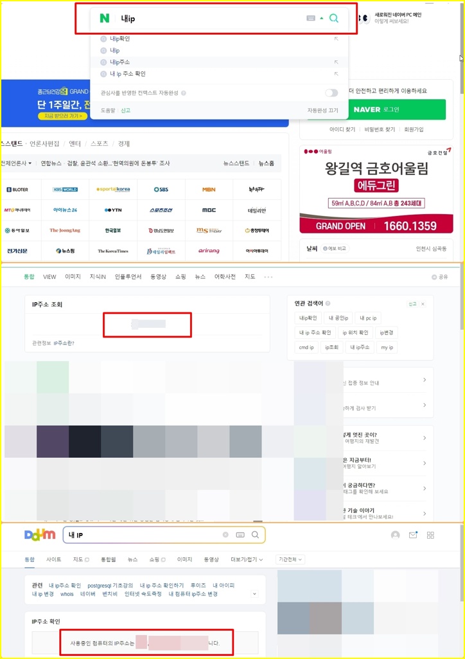Switch to the 지식iN search tab

pyautogui.click(x=98, y=276)
